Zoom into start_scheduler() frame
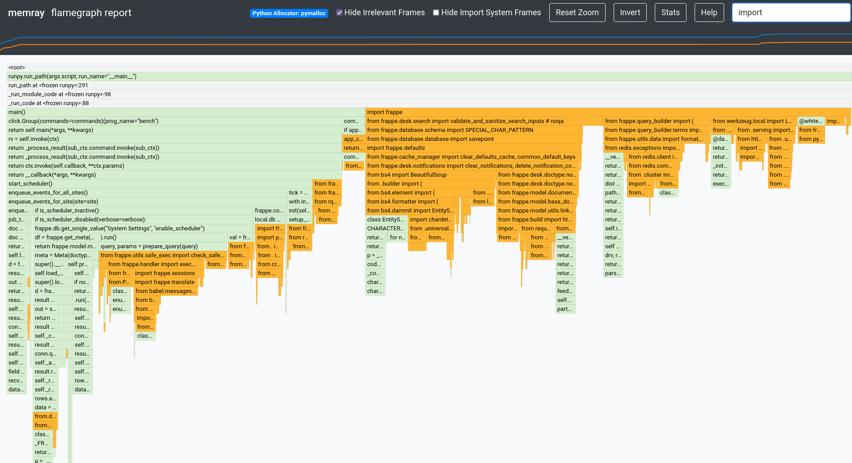This screenshot has width=852, height=463. tap(160, 184)
